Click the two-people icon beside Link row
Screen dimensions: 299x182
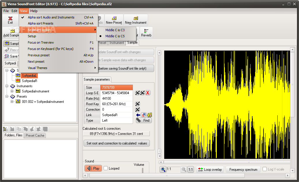click(149, 115)
